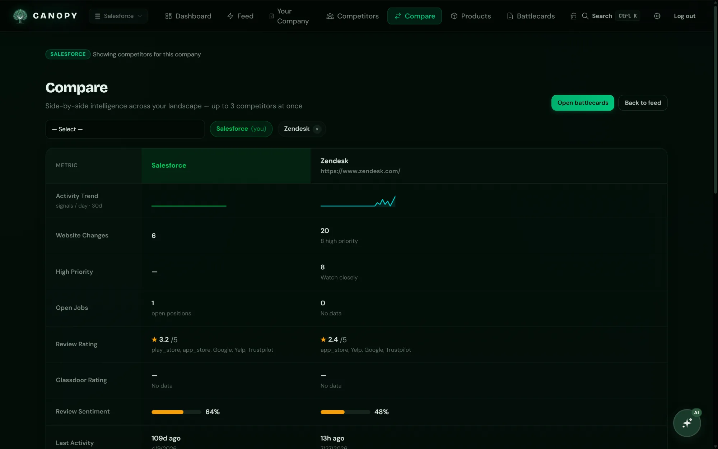Click Salesforce's 'open positions' text
Viewport: 718px width, 449px height.
(171, 313)
